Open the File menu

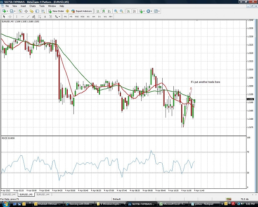pos(7,6)
